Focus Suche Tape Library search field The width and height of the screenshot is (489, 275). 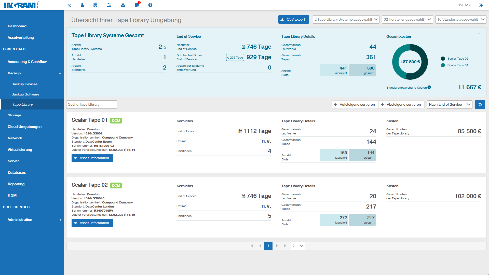point(92,105)
